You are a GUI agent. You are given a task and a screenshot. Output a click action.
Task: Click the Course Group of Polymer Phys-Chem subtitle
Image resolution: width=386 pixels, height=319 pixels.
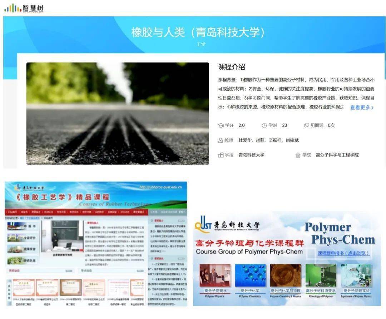click(x=249, y=251)
